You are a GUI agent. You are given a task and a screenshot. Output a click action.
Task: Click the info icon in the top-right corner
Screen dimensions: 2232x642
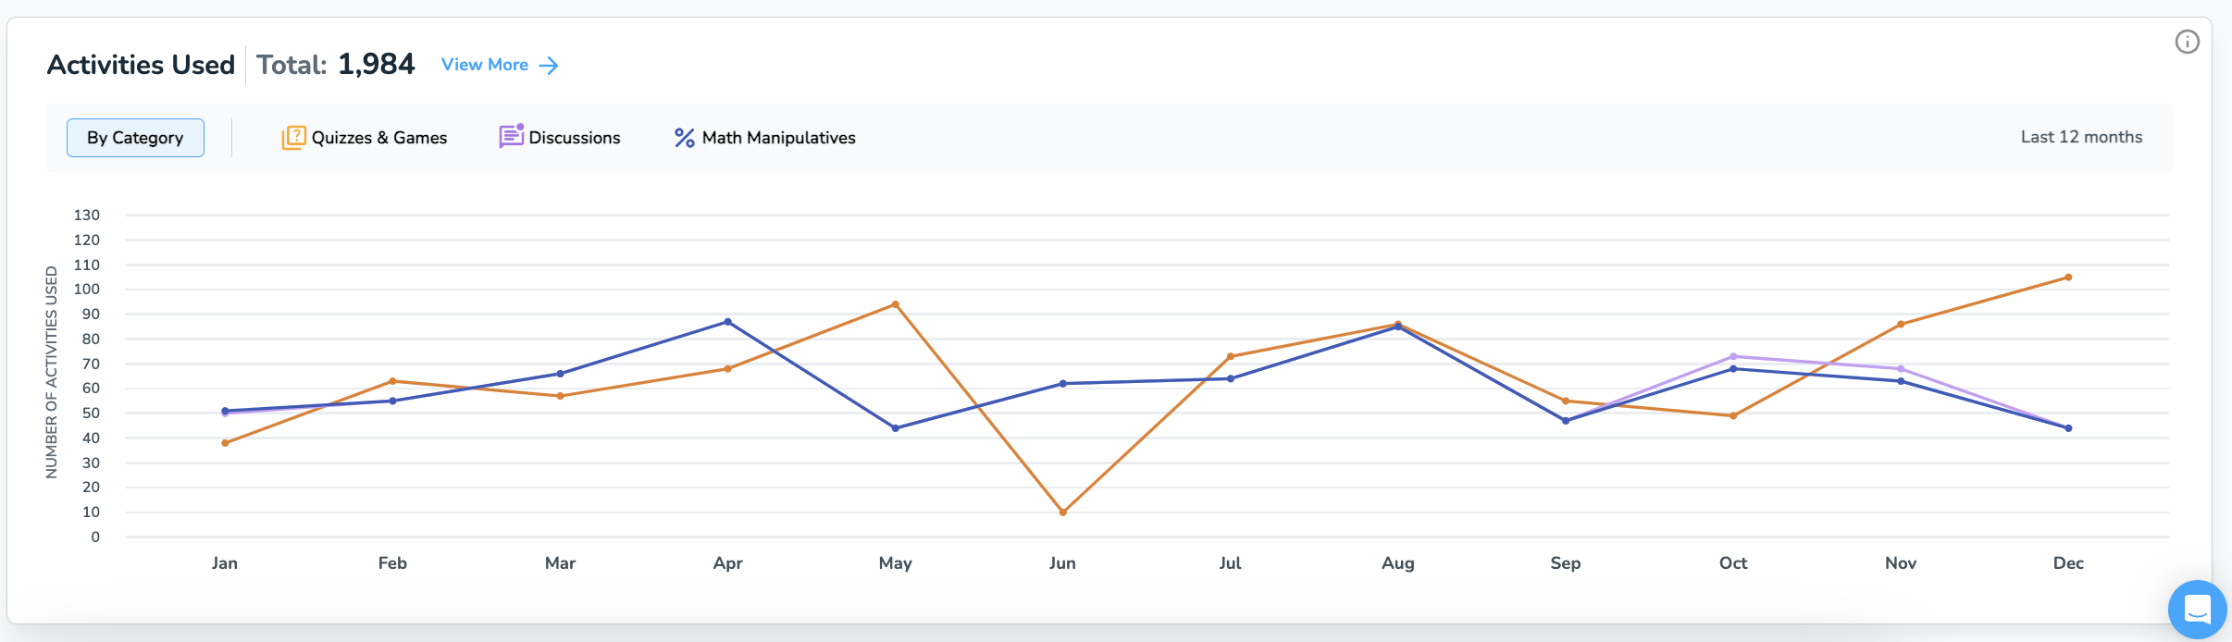pyautogui.click(x=2187, y=42)
